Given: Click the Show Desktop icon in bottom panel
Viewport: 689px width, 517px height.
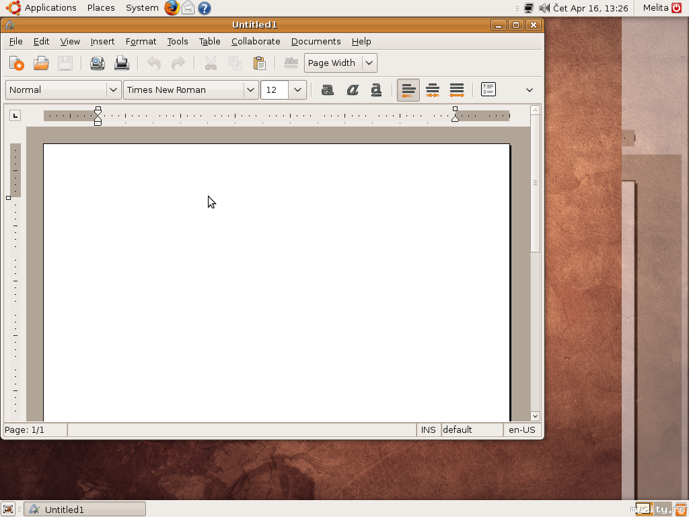Looking at the screenshot, I should pyautogui.click(x=8, y=509).
